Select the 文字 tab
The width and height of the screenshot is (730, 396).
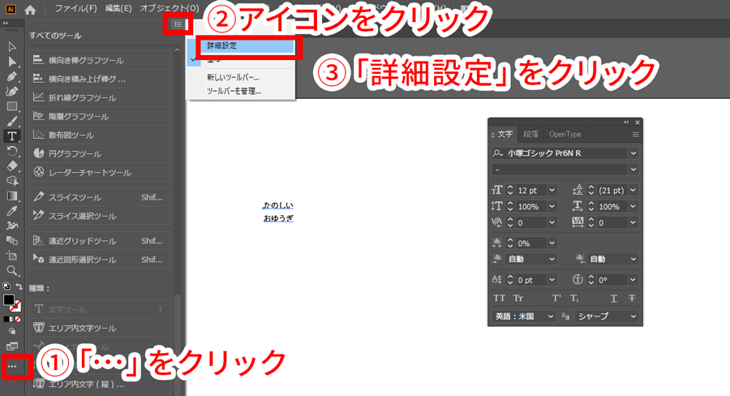tap(505, 134)
